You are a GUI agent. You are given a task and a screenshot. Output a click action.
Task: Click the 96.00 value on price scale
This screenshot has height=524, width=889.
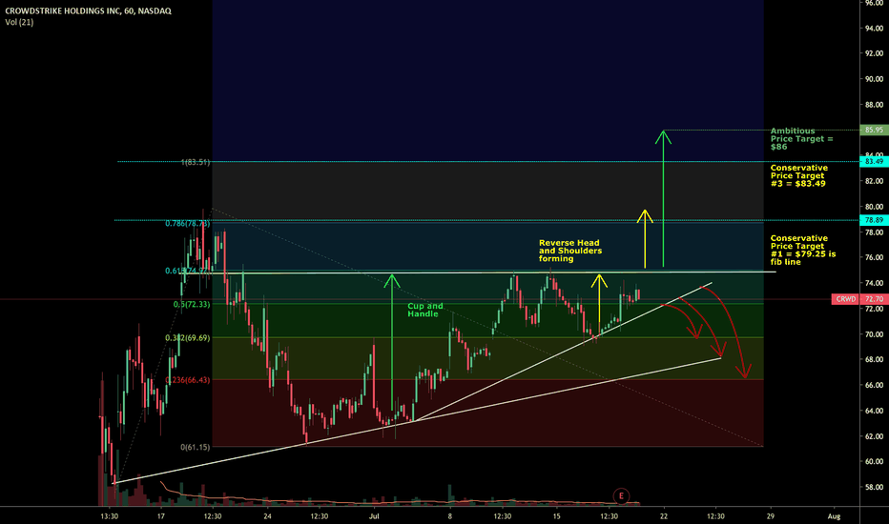[874, 3]
